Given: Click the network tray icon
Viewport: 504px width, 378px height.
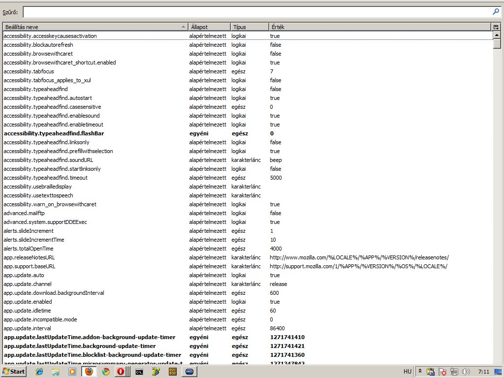Looking at the screenshot, I should point(454,372).
